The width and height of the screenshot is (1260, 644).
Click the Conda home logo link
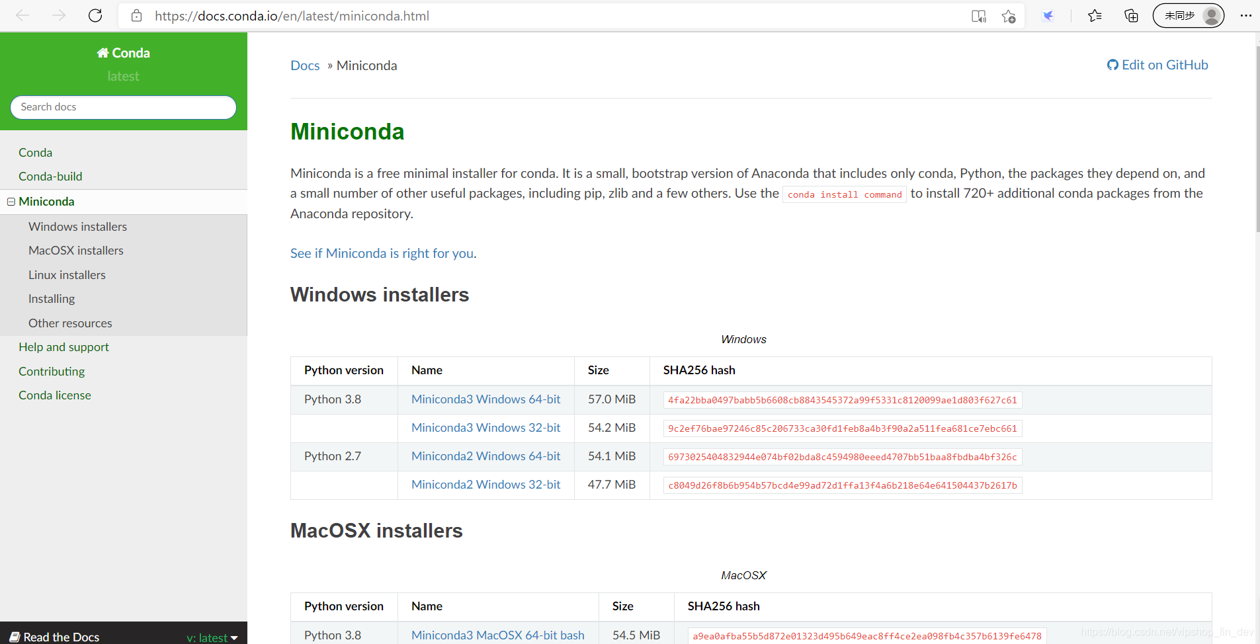(x=124, y=53)
